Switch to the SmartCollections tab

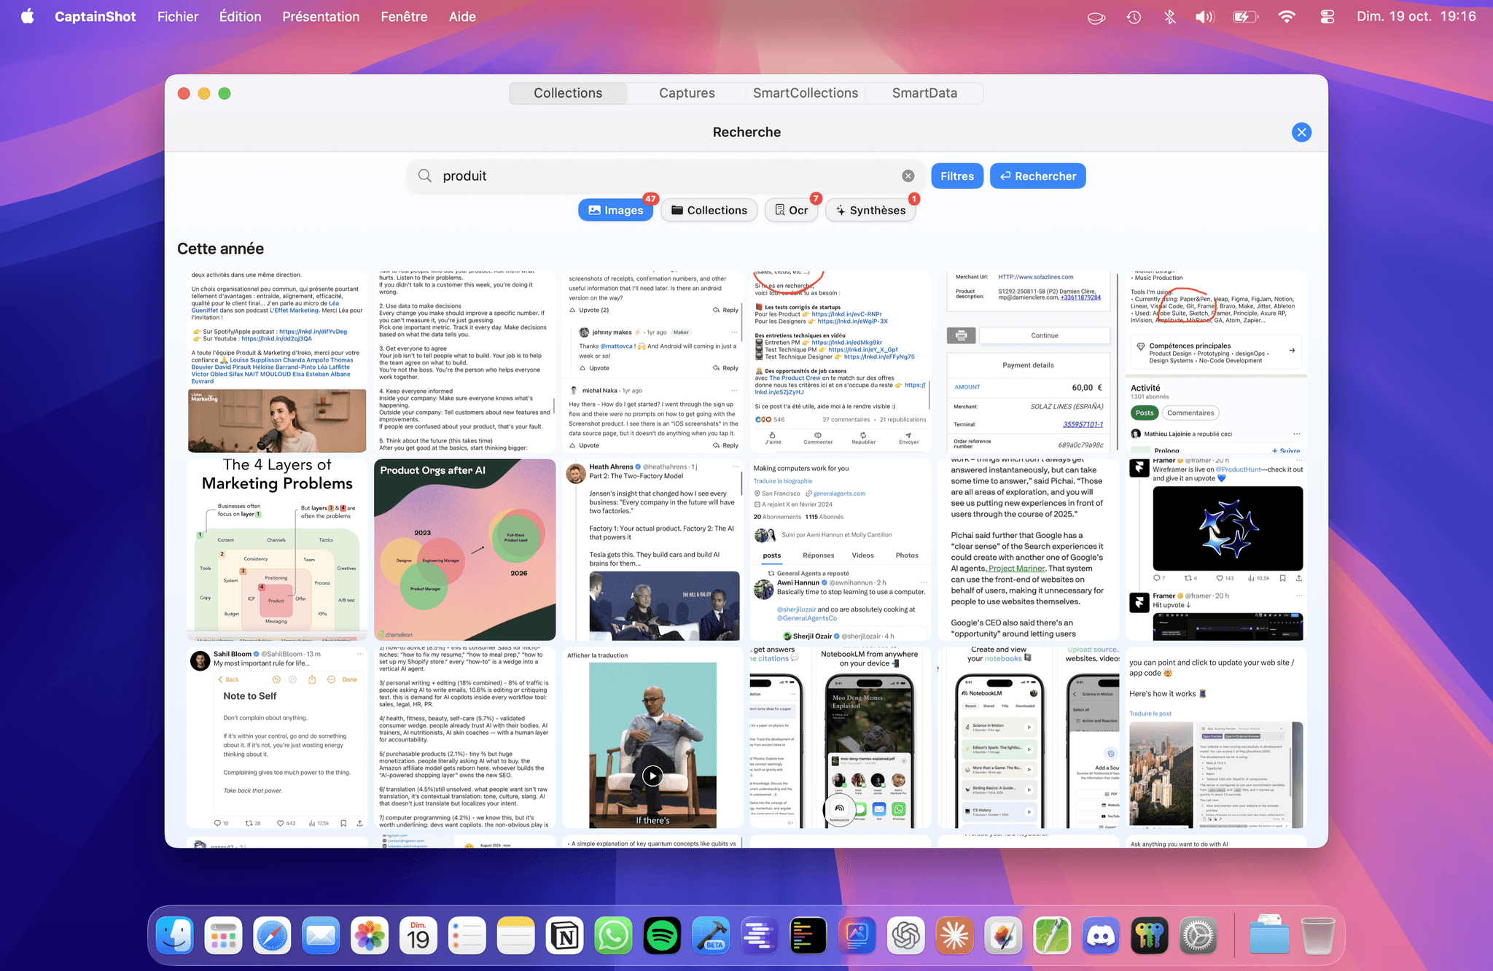tap(805, 93)
